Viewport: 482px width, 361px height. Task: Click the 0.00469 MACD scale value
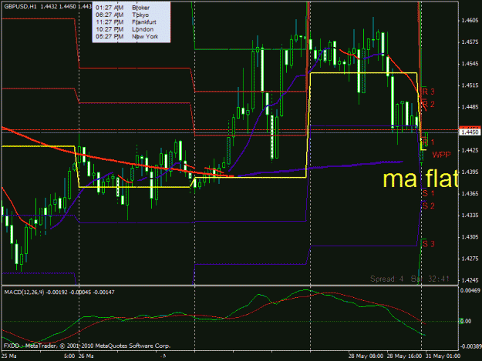(470, 290)
